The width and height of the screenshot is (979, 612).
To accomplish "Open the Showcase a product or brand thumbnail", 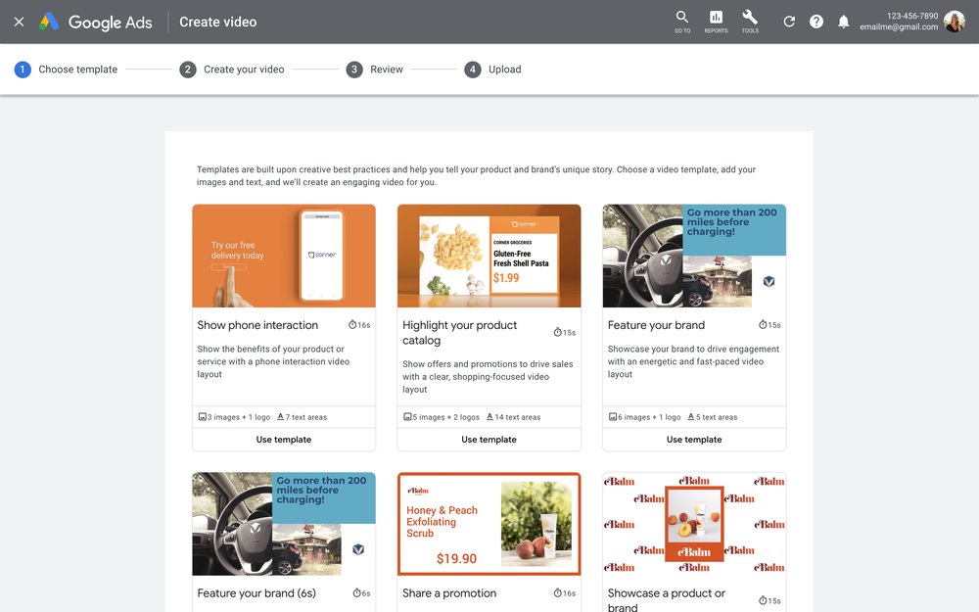I will [x=693, y=523].
